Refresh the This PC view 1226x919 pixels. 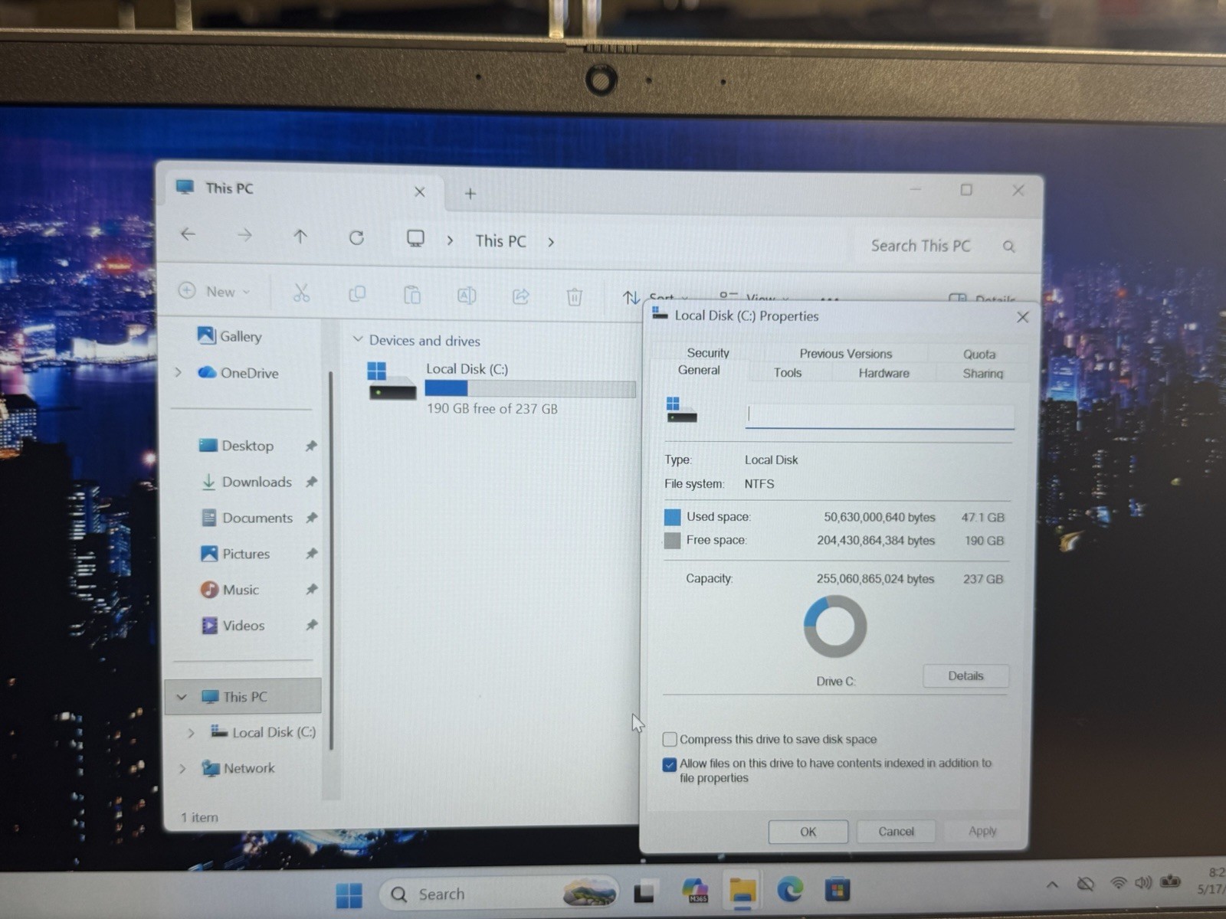coord(356,237)
